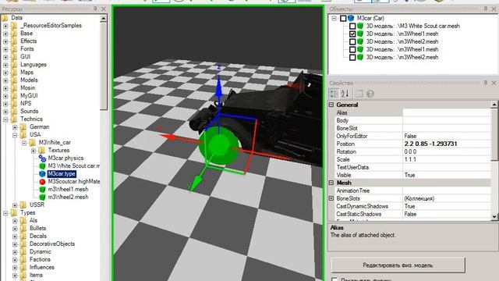Collapse the M3car (Car) node in Объекты
The height and width of the screenshot is (281, 499).
(334, 18)
